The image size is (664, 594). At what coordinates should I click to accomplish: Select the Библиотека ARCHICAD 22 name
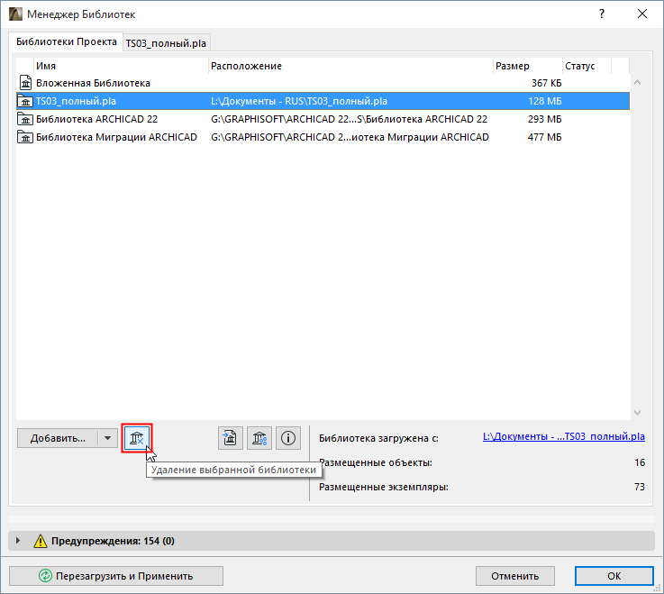97,119
